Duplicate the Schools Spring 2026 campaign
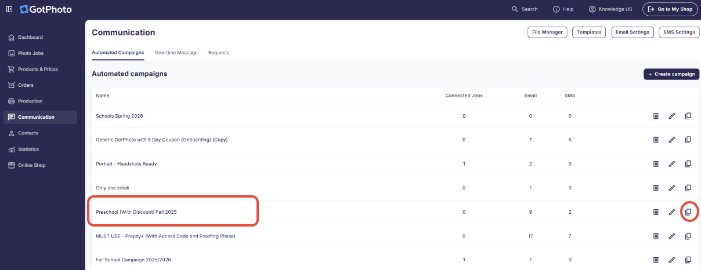 (x=688, y=116)
